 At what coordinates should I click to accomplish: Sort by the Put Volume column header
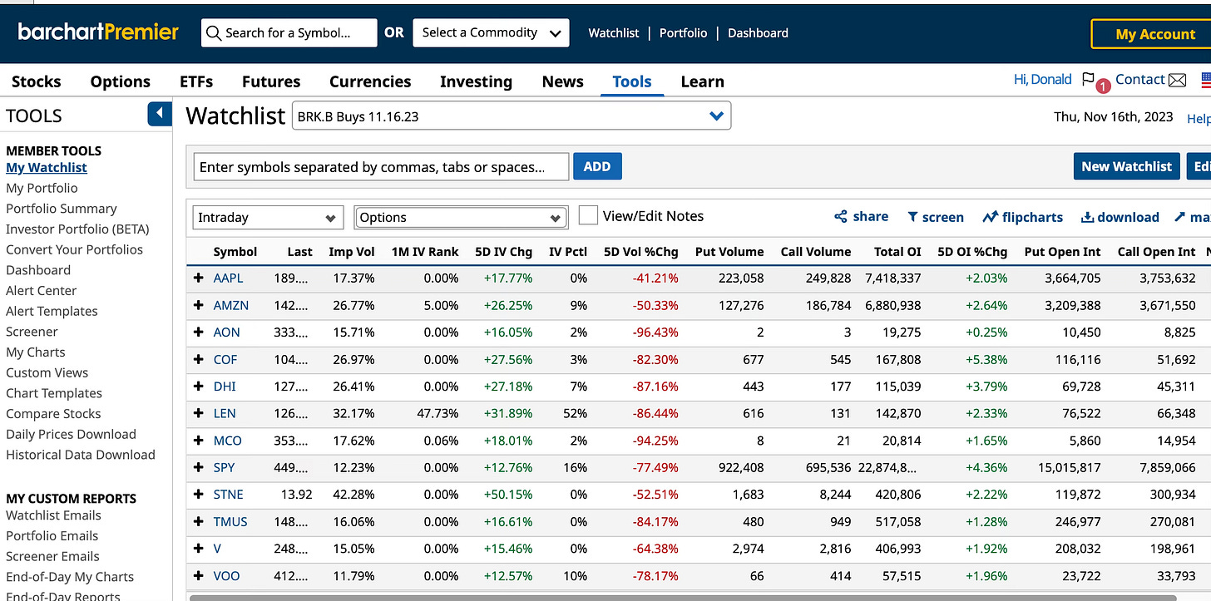pos(729,252)
